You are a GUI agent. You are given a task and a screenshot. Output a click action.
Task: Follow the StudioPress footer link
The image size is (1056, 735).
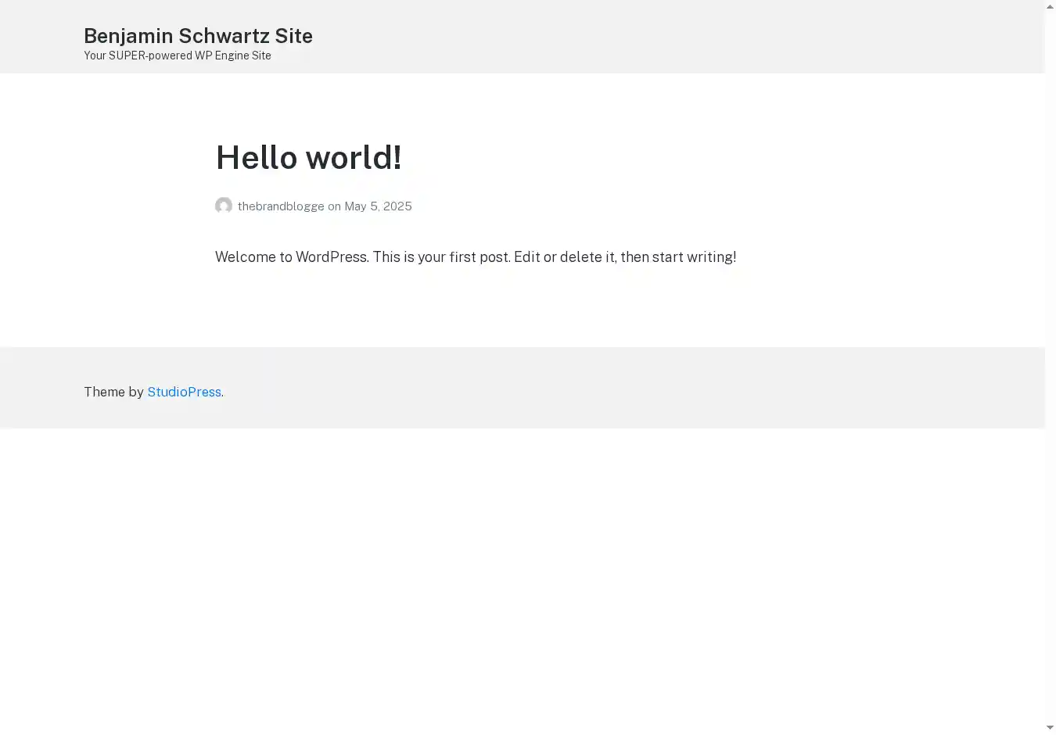[x=184, y=392]
